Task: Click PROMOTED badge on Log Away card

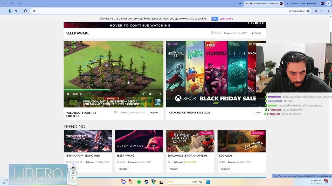Action: pyautogui.click(x=257, y=133)
